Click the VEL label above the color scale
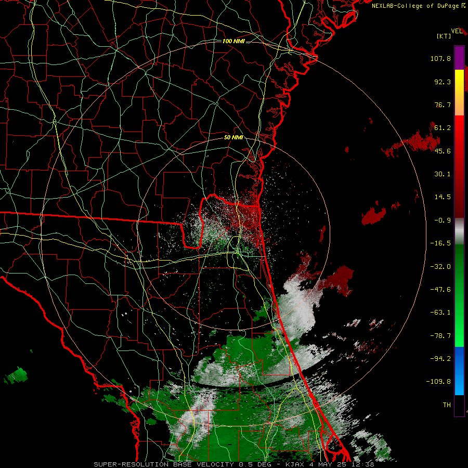Screen dimensions: 468x468 click(457, 31)
